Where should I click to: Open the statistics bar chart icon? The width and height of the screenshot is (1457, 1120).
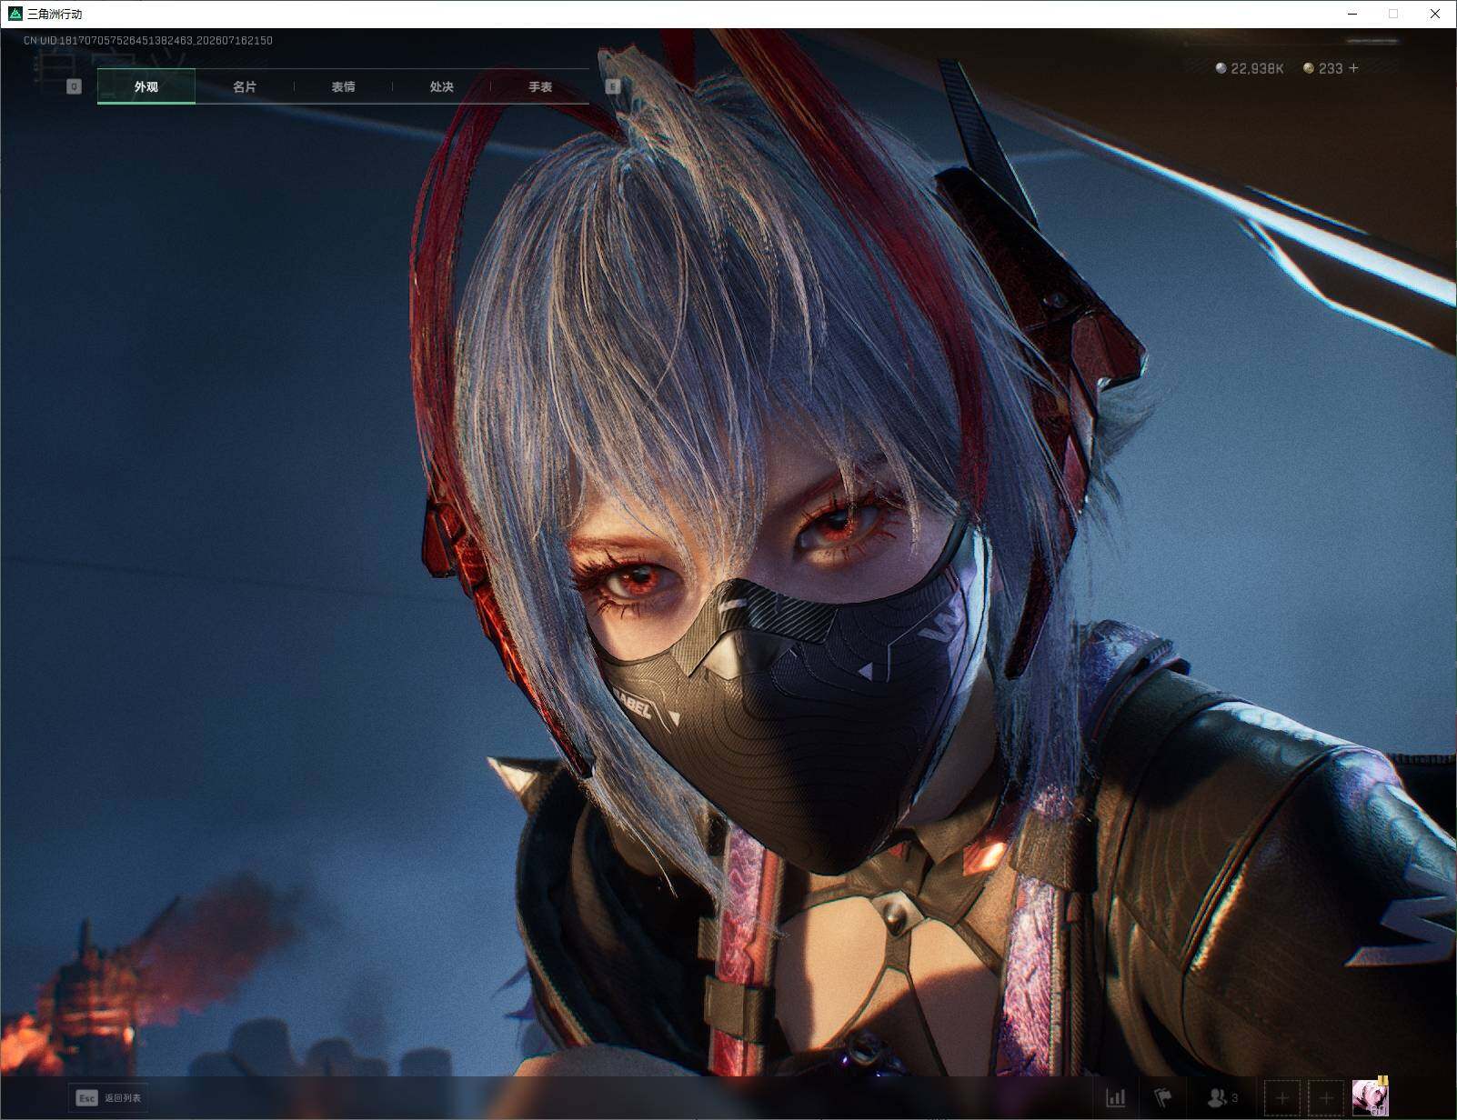point(1115,1098)
